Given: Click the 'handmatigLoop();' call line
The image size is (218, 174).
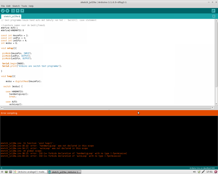Looking at the screenshot, I should (x=19, y=94).
